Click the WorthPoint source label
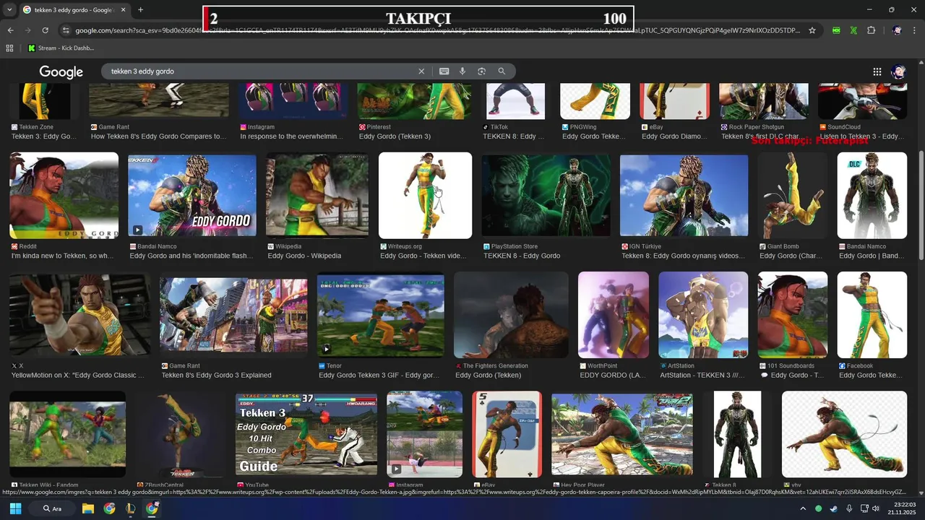The height and width of the screenshot is (520, 925). coord(603,366)
